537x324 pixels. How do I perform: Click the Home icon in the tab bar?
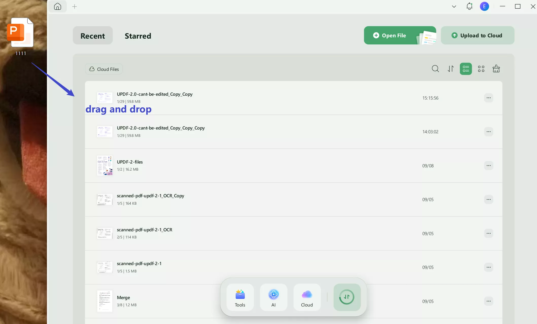[x=58, y=6]
